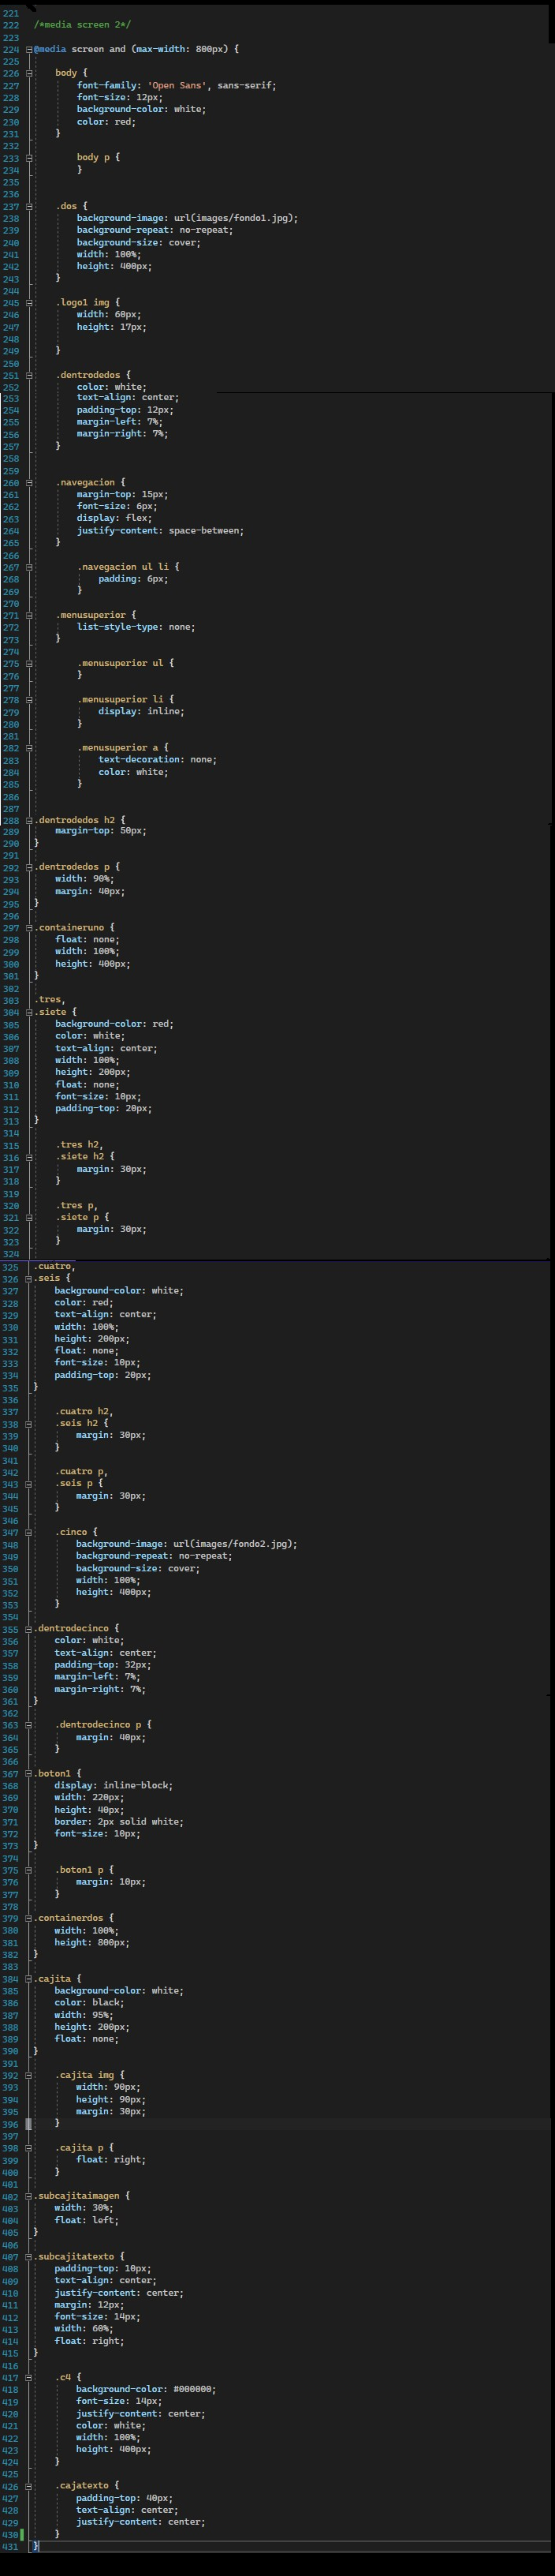
Task: Collapse the .cinco rule on line 347
Action: pos(29,1531)
